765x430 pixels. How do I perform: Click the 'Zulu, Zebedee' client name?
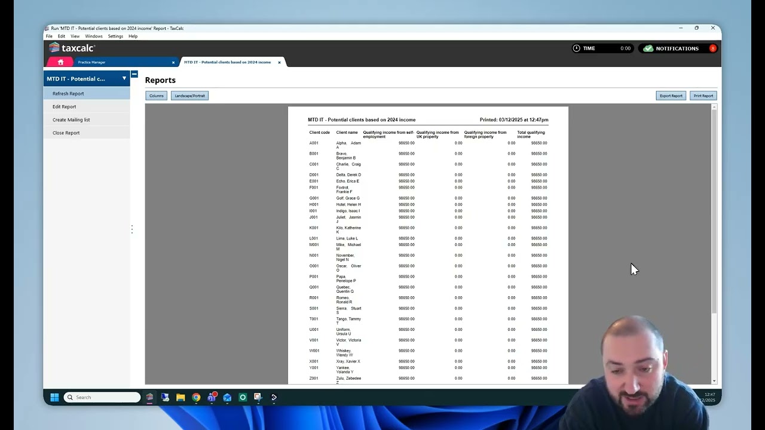(x=348, y=380)
